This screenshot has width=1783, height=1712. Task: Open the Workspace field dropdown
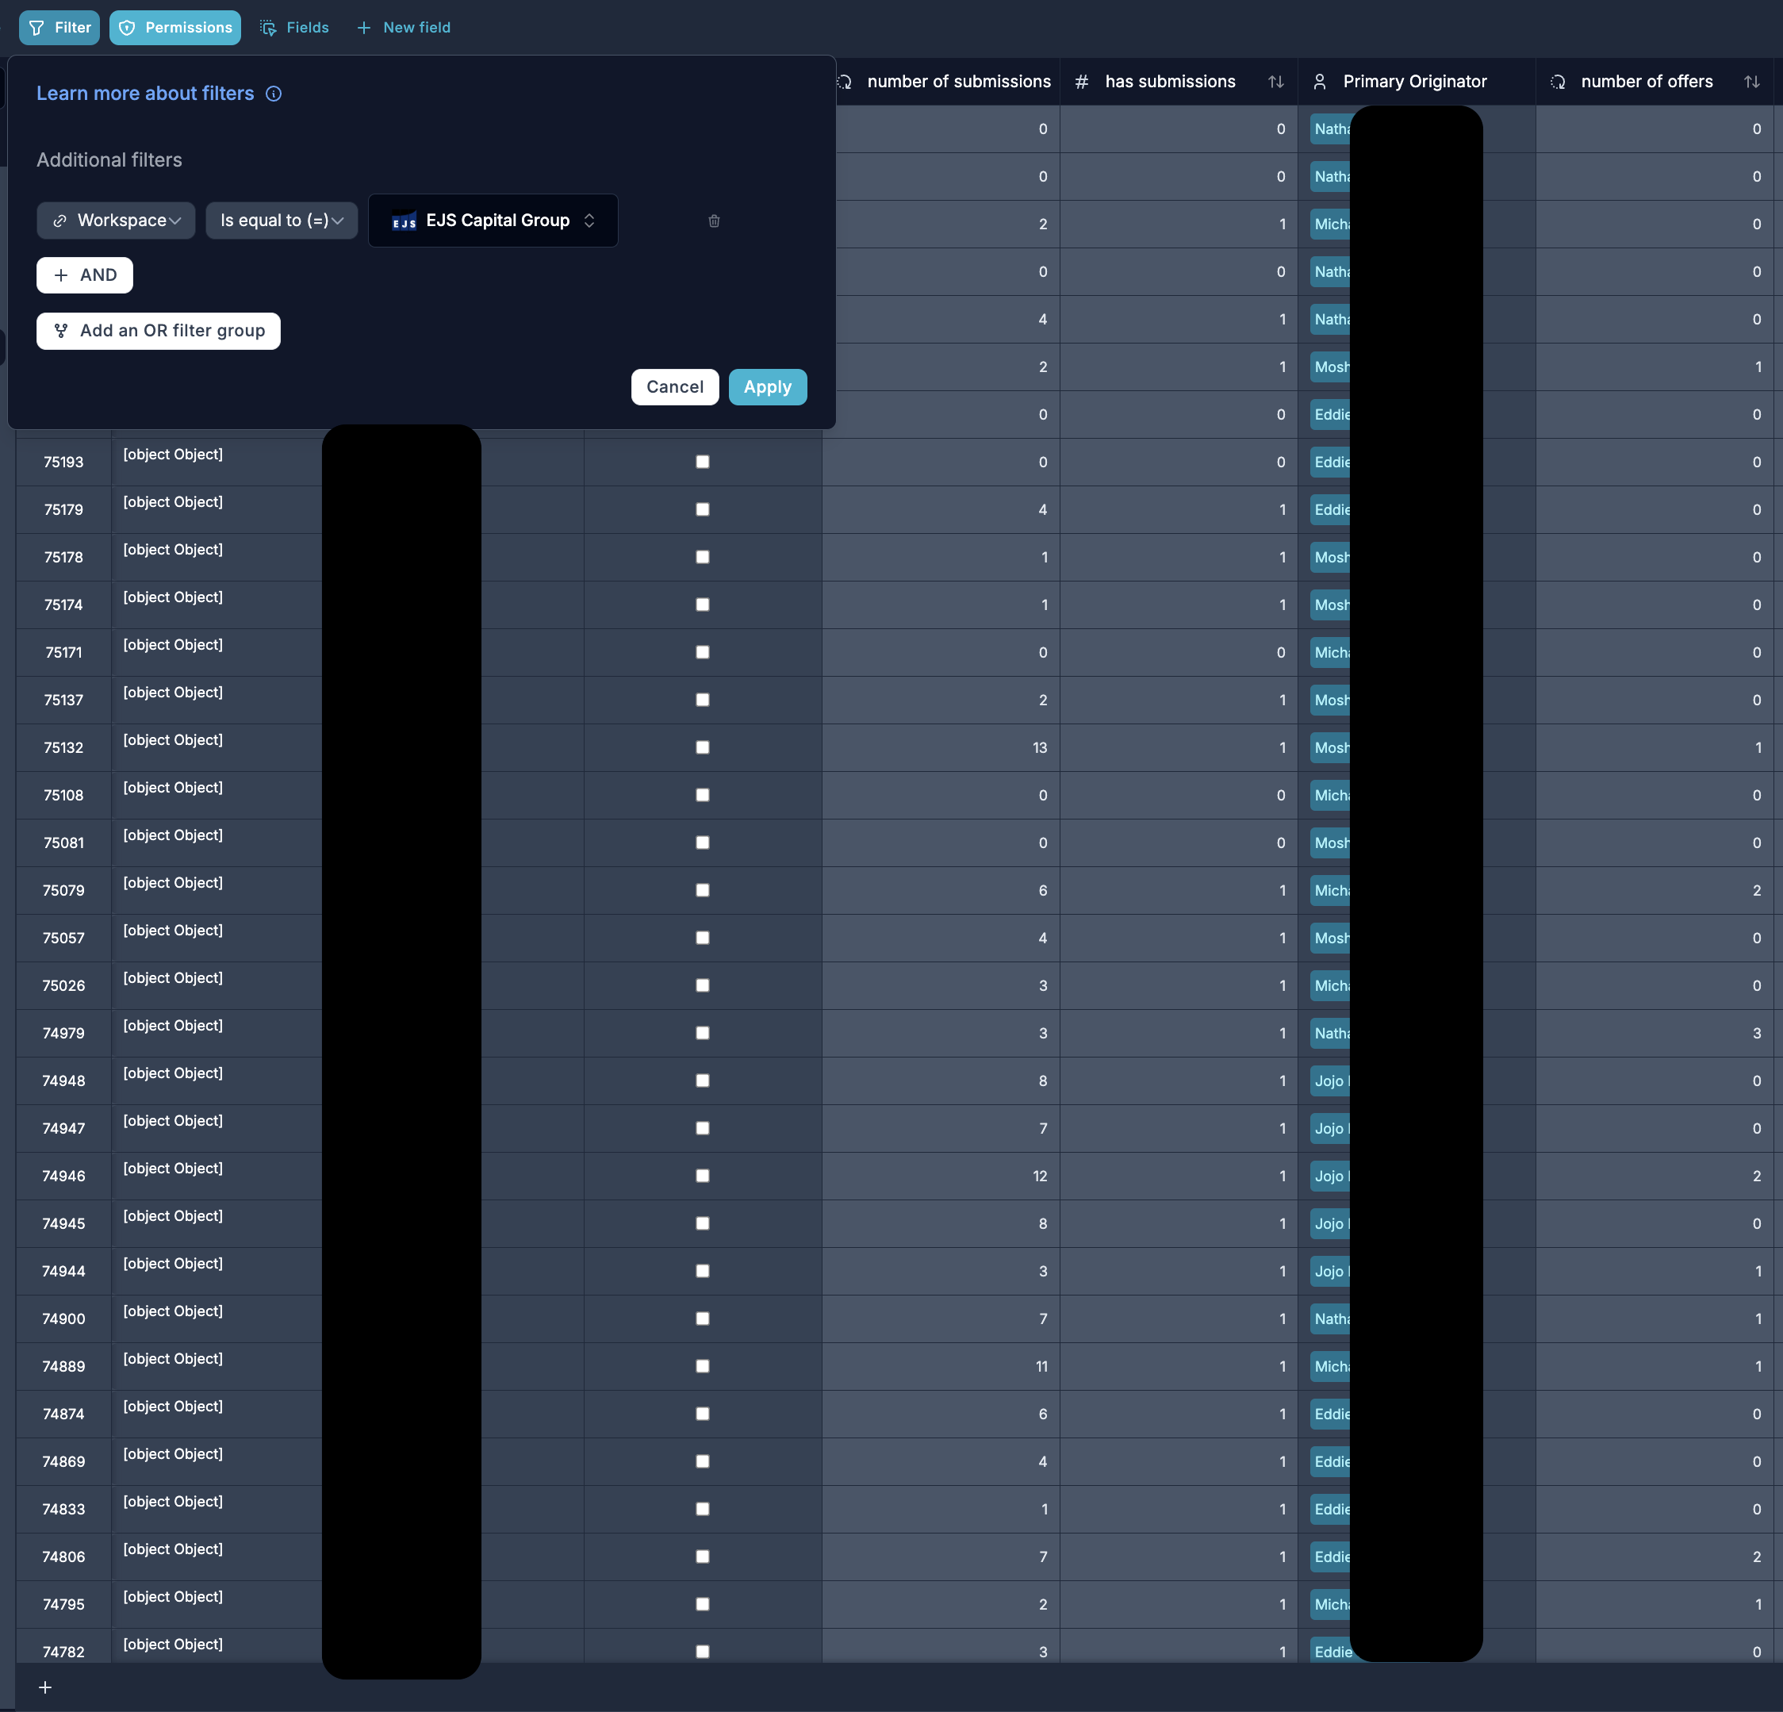point(117,220)
